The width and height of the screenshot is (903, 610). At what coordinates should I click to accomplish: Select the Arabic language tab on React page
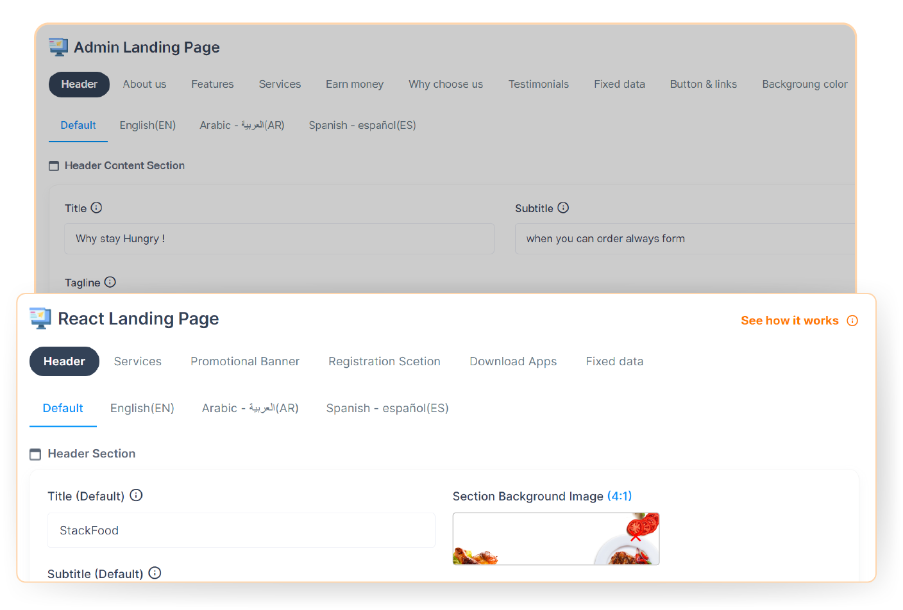(250, 408)
